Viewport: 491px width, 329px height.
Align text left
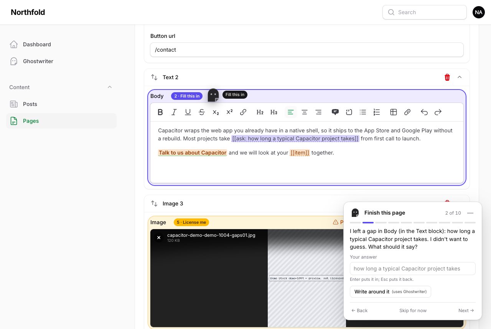point(291,112)
